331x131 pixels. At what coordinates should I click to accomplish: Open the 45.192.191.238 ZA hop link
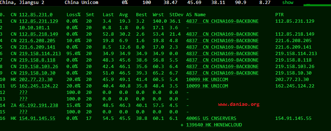[x=39, y=105]
